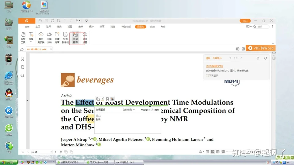Switch to the 主页 ribbon tab

(38, 27)
